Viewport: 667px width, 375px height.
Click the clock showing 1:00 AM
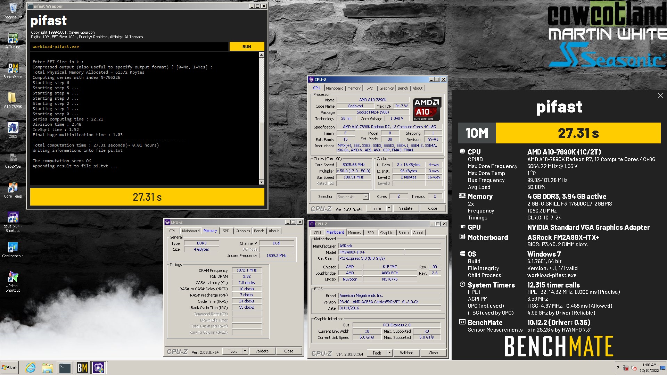pyautogui.click(x=649, y=365)
